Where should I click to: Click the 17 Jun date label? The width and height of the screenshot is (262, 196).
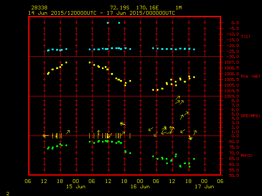[x=203, y=187]
